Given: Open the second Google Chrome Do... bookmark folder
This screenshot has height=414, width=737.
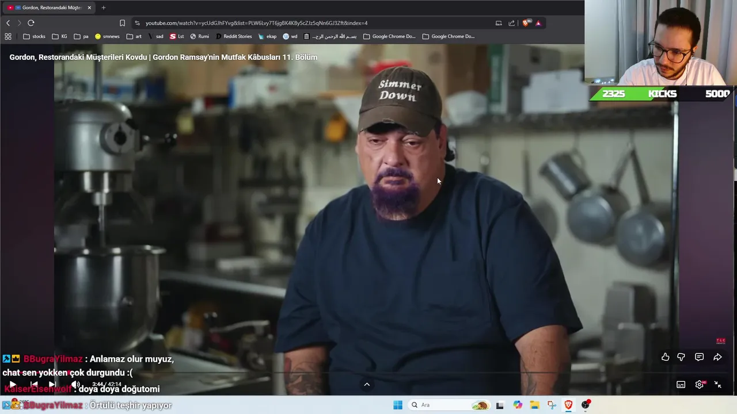Looking at the screenshot, I should (x=448, y=36).
